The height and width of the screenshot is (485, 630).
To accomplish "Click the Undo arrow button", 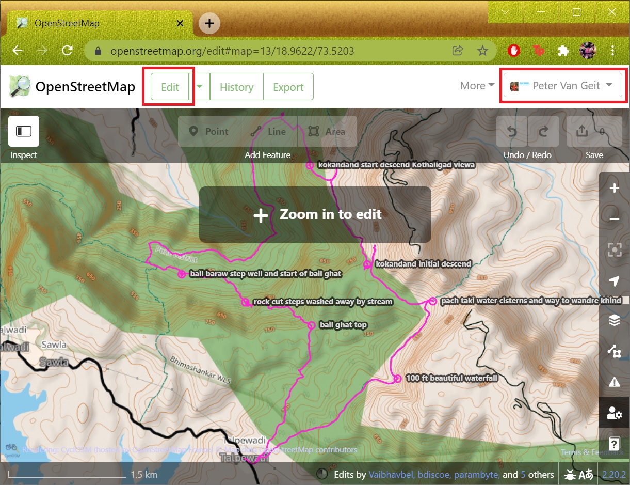I will 512,132.
